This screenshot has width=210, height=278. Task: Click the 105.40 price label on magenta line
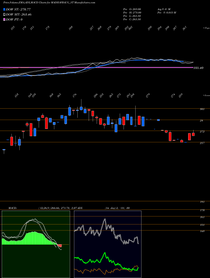[199, 68]
